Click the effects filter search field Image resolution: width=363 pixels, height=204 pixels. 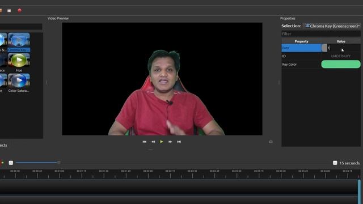click(x=21, y=27)
